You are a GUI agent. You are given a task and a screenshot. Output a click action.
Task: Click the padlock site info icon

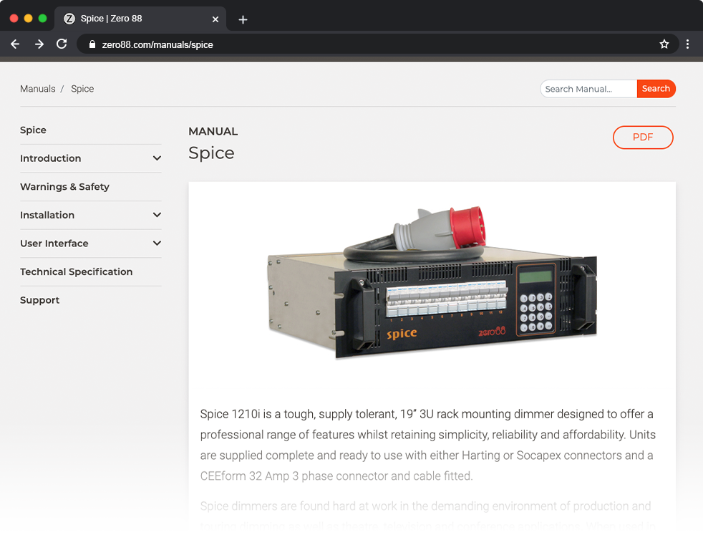pos(92,44)
